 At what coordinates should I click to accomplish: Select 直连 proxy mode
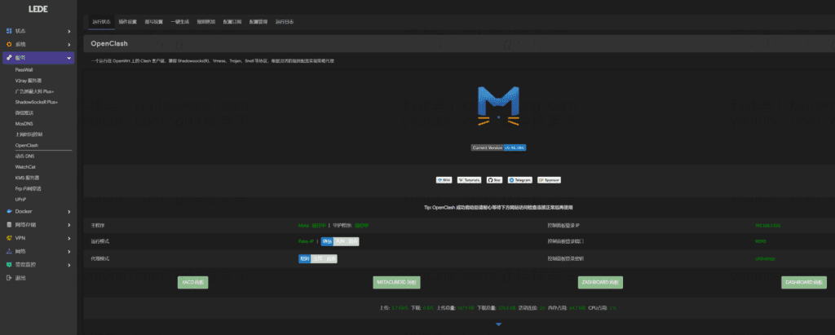331,259
